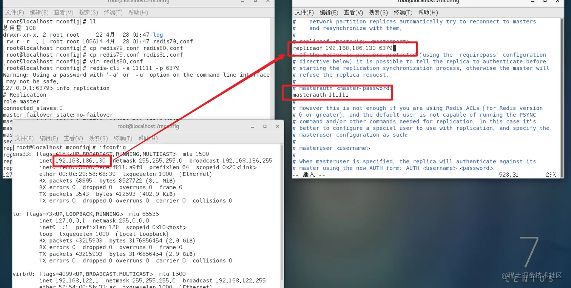Screen dimensions: 571x288
Task: Maximize the front ifconfig terminal window
Action: coord(265,126)
